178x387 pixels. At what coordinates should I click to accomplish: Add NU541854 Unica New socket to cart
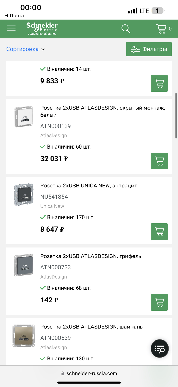(159, 231)
